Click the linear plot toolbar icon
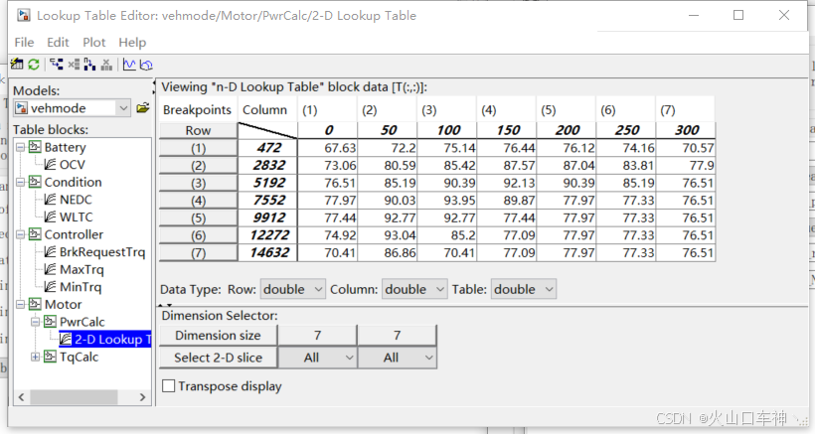 point(129,64)
